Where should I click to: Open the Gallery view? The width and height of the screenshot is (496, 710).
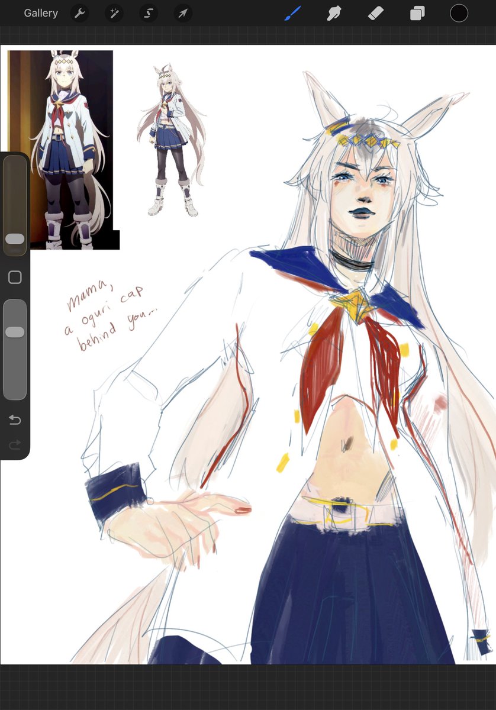(41, 13)
